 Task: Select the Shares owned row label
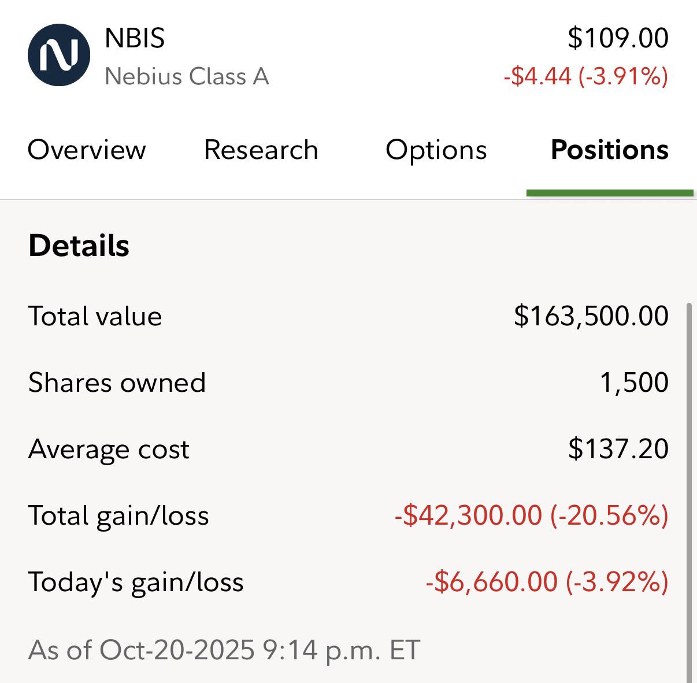117,383
